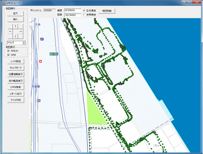Screen dimensions: 203x154
Task: Open レイヤ設定 layer settings
Action: click(16, 61)
